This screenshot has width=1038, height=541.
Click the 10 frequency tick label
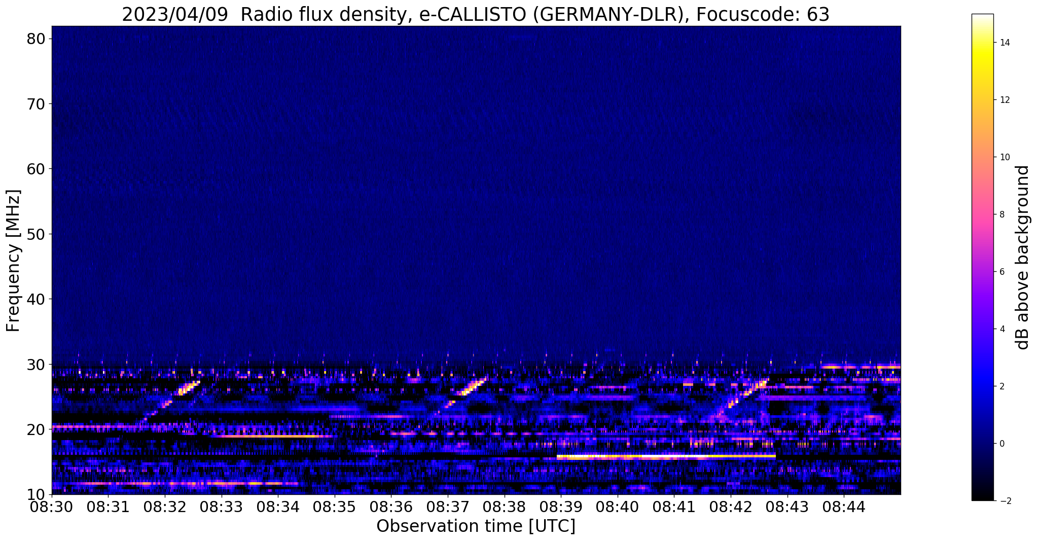[37, 494]
